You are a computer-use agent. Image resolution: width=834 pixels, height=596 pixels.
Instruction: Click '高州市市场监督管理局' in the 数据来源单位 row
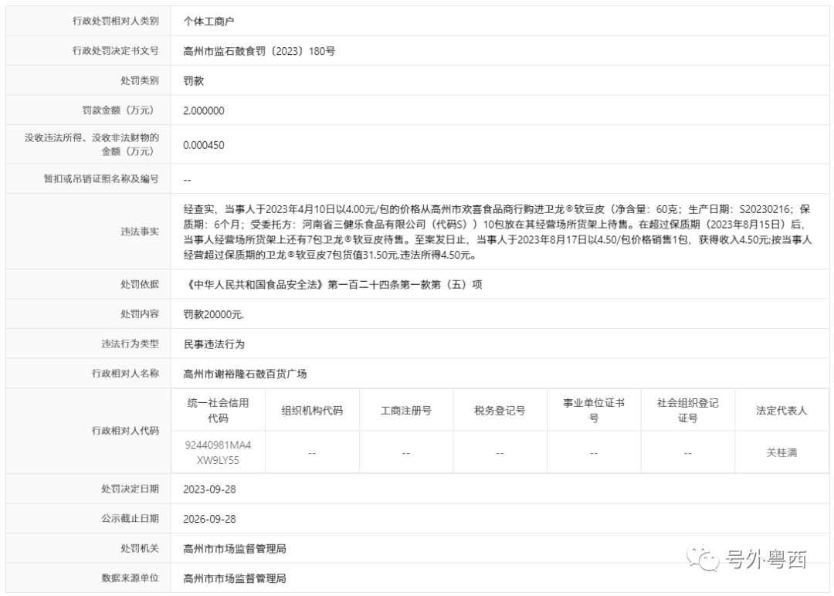[235, 578]
